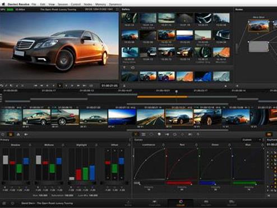Viewport: 277px width, 208px height.
Task: Open the Session menu
Action: pyautogui.click(x=63, y=4)
